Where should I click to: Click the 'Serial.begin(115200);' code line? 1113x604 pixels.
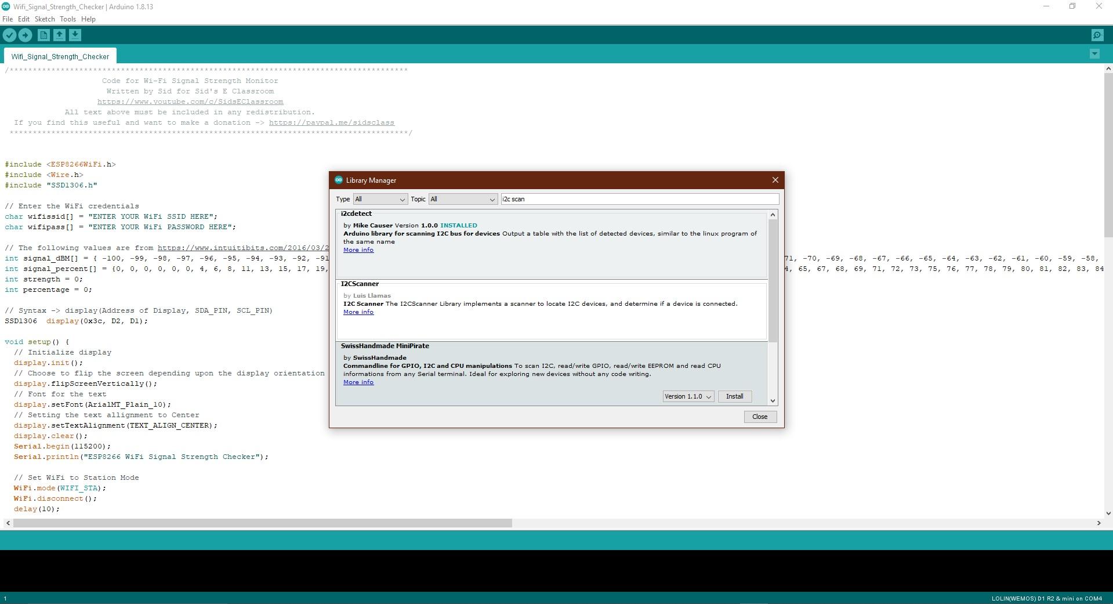63,446
